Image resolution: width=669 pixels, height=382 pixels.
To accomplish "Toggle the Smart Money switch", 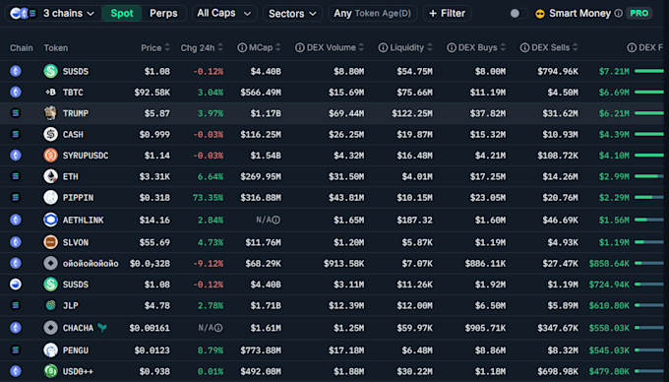I will coord(518,13).
